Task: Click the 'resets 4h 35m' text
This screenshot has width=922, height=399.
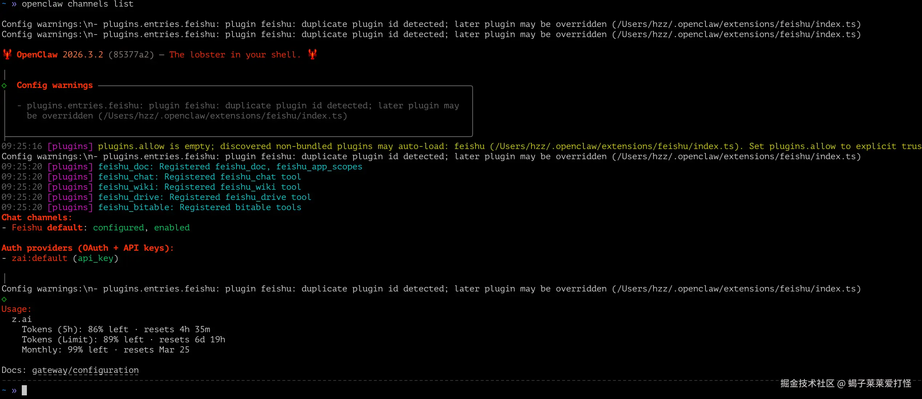Action: pyautogui.click(x=177, y=330)
